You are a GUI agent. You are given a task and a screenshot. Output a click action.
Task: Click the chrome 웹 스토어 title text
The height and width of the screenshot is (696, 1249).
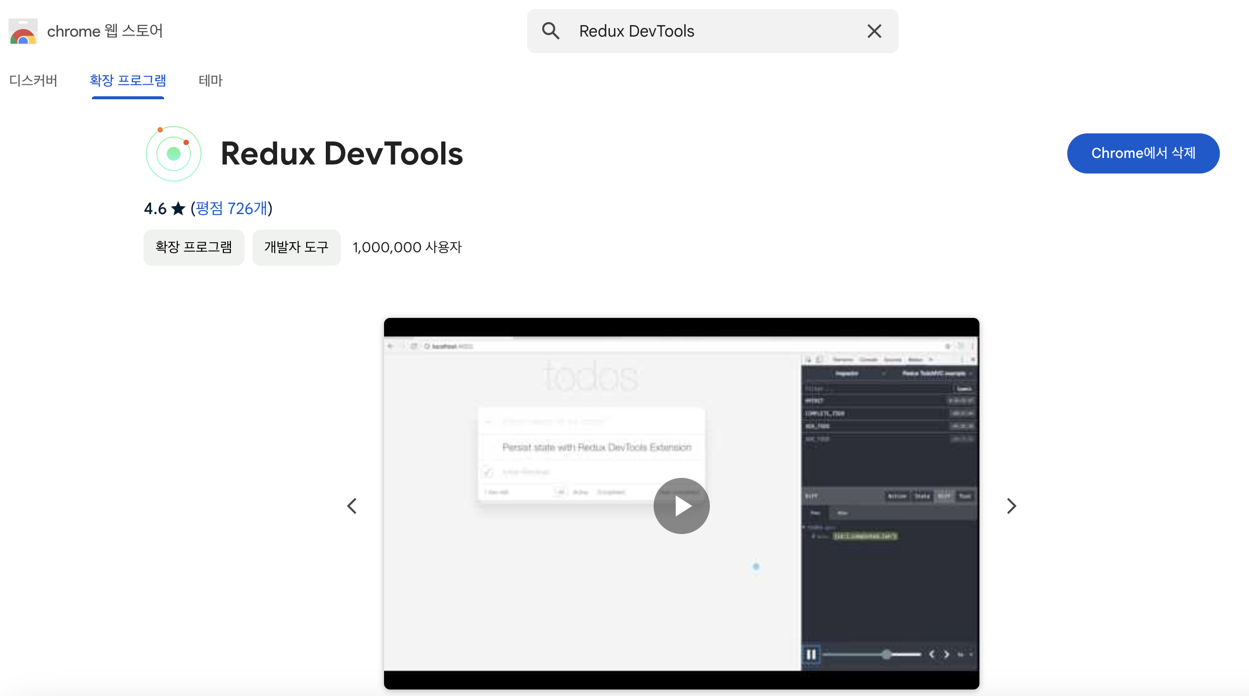tap(105, 31)
